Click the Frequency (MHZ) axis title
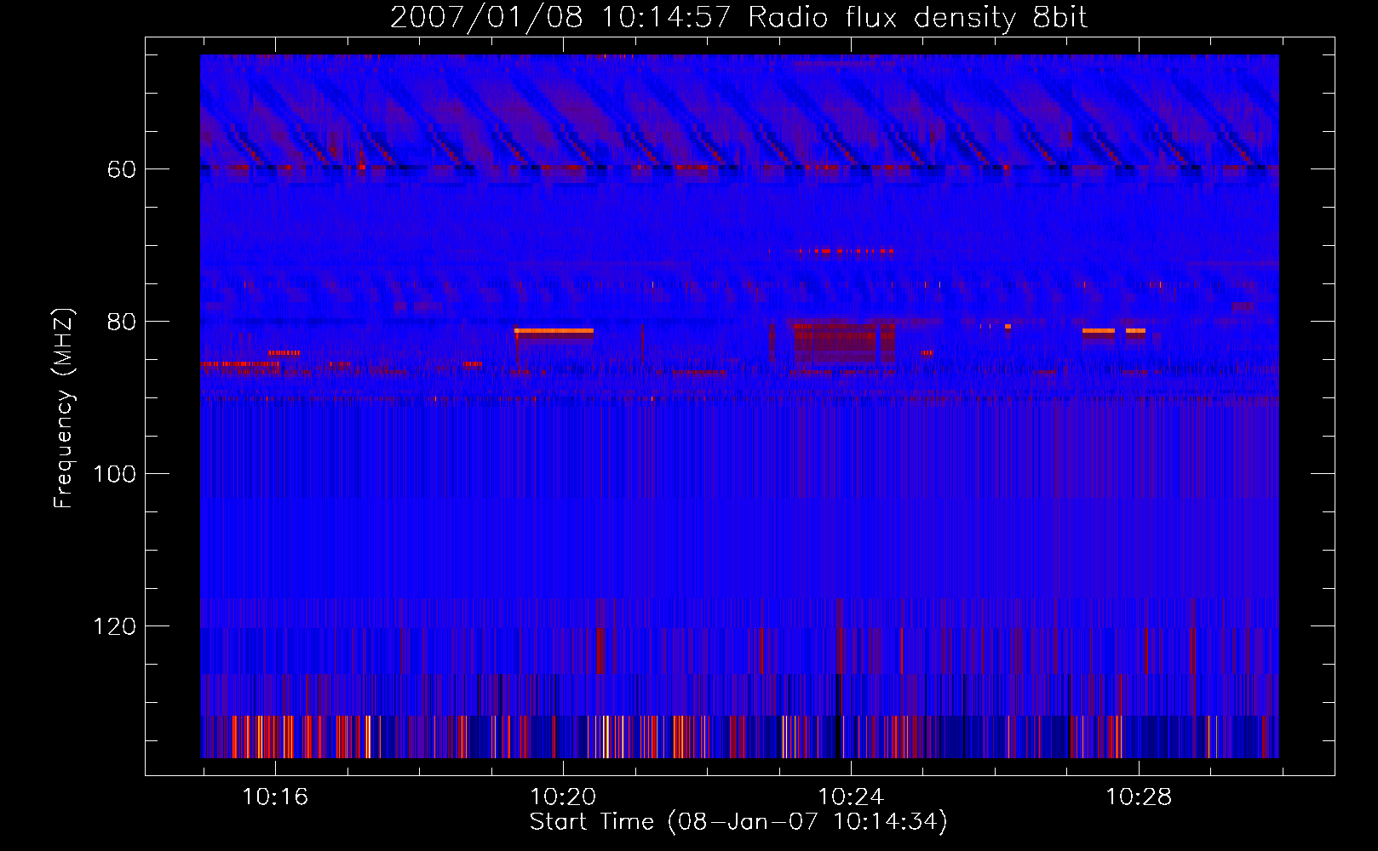 click(64, 408)
